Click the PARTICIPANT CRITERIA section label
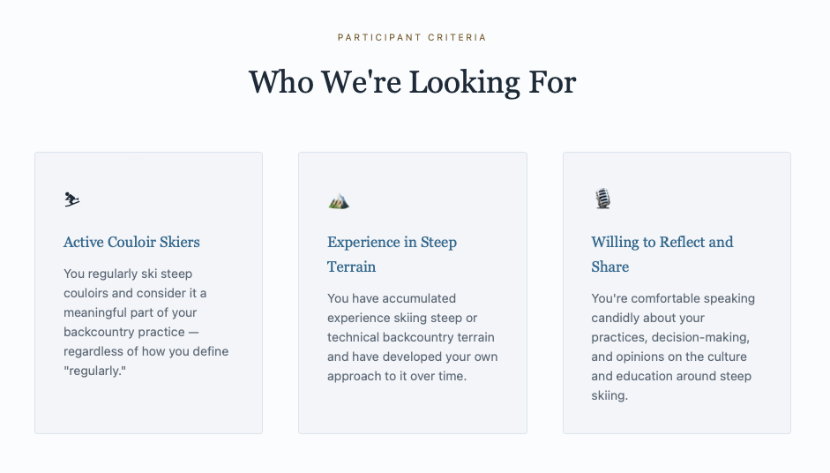Image resolution: width=830 pixels, height=473 pixels. [412, 38]
